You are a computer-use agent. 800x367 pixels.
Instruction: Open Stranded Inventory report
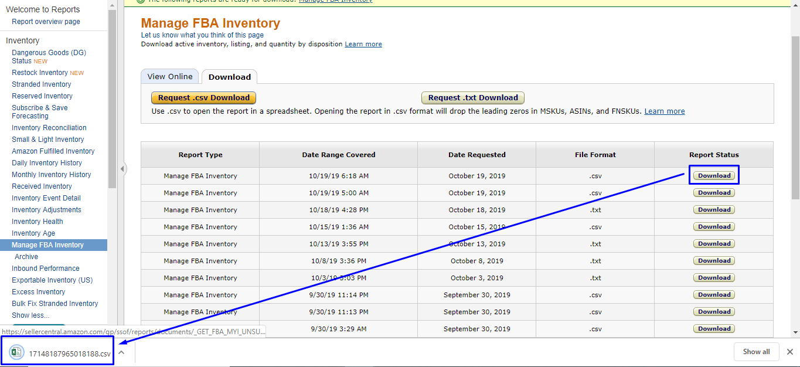[42, 84]
